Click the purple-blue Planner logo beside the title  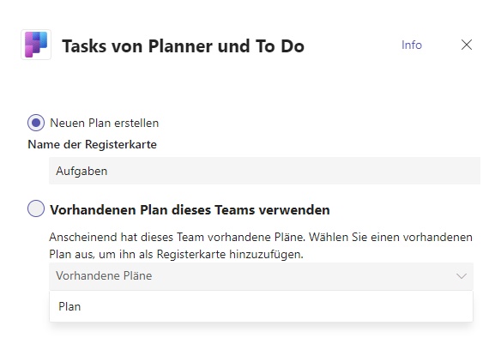pyautogui.click(x=36, y=45)
